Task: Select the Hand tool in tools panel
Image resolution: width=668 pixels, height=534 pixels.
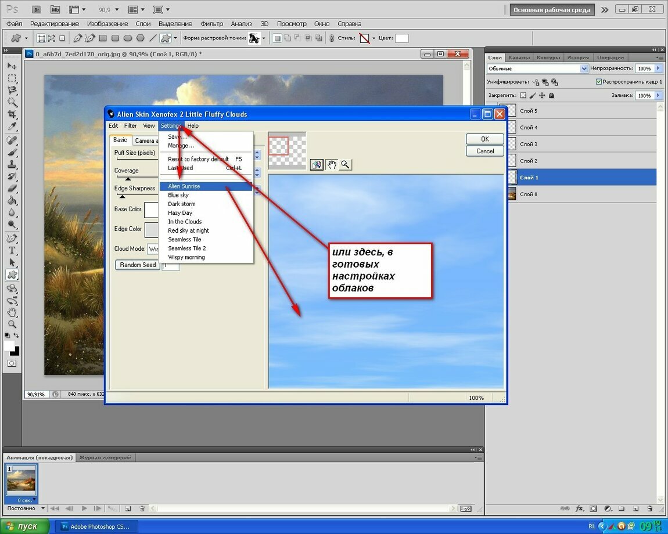Action: coord(12,312)
